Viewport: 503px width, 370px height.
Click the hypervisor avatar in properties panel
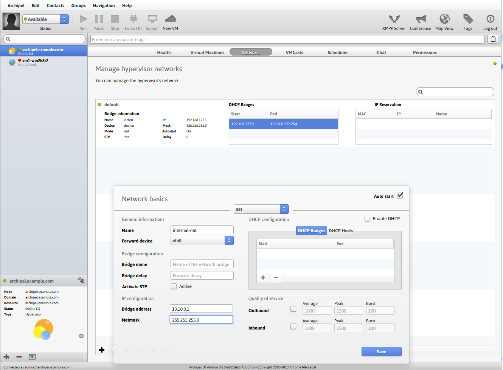43,329
